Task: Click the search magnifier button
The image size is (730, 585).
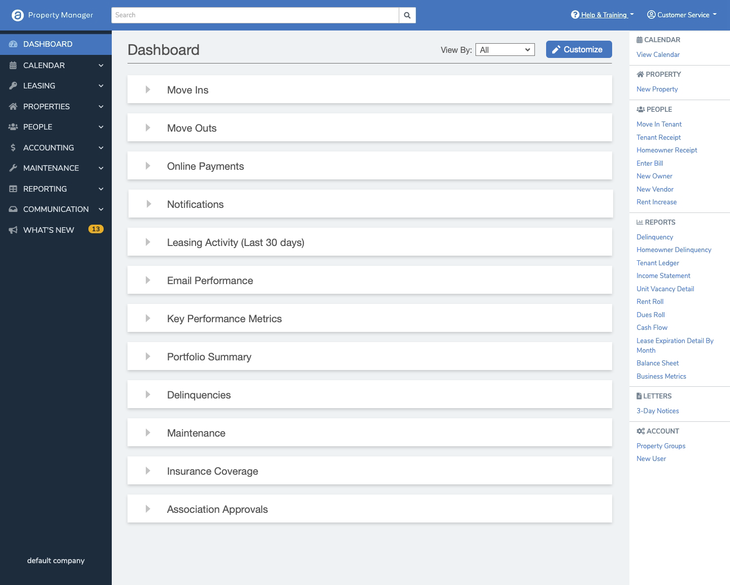Action: coord(407,15)
